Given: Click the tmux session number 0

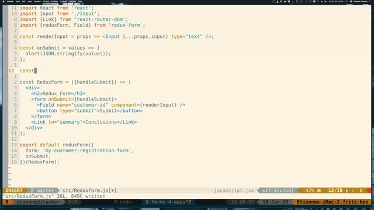Looking at the screenshot, I should pos(7,202).
